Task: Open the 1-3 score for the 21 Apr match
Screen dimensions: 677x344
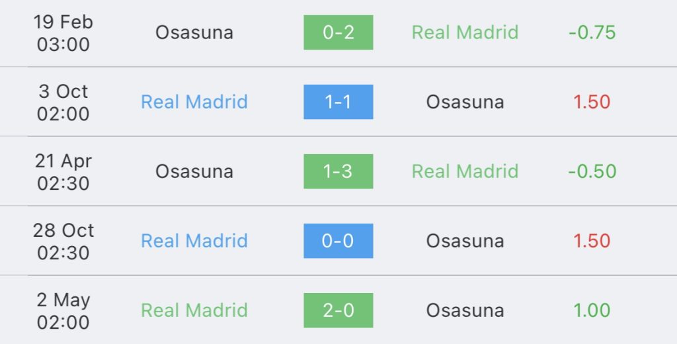Action: pyautogui.click(x=338, y=171)
